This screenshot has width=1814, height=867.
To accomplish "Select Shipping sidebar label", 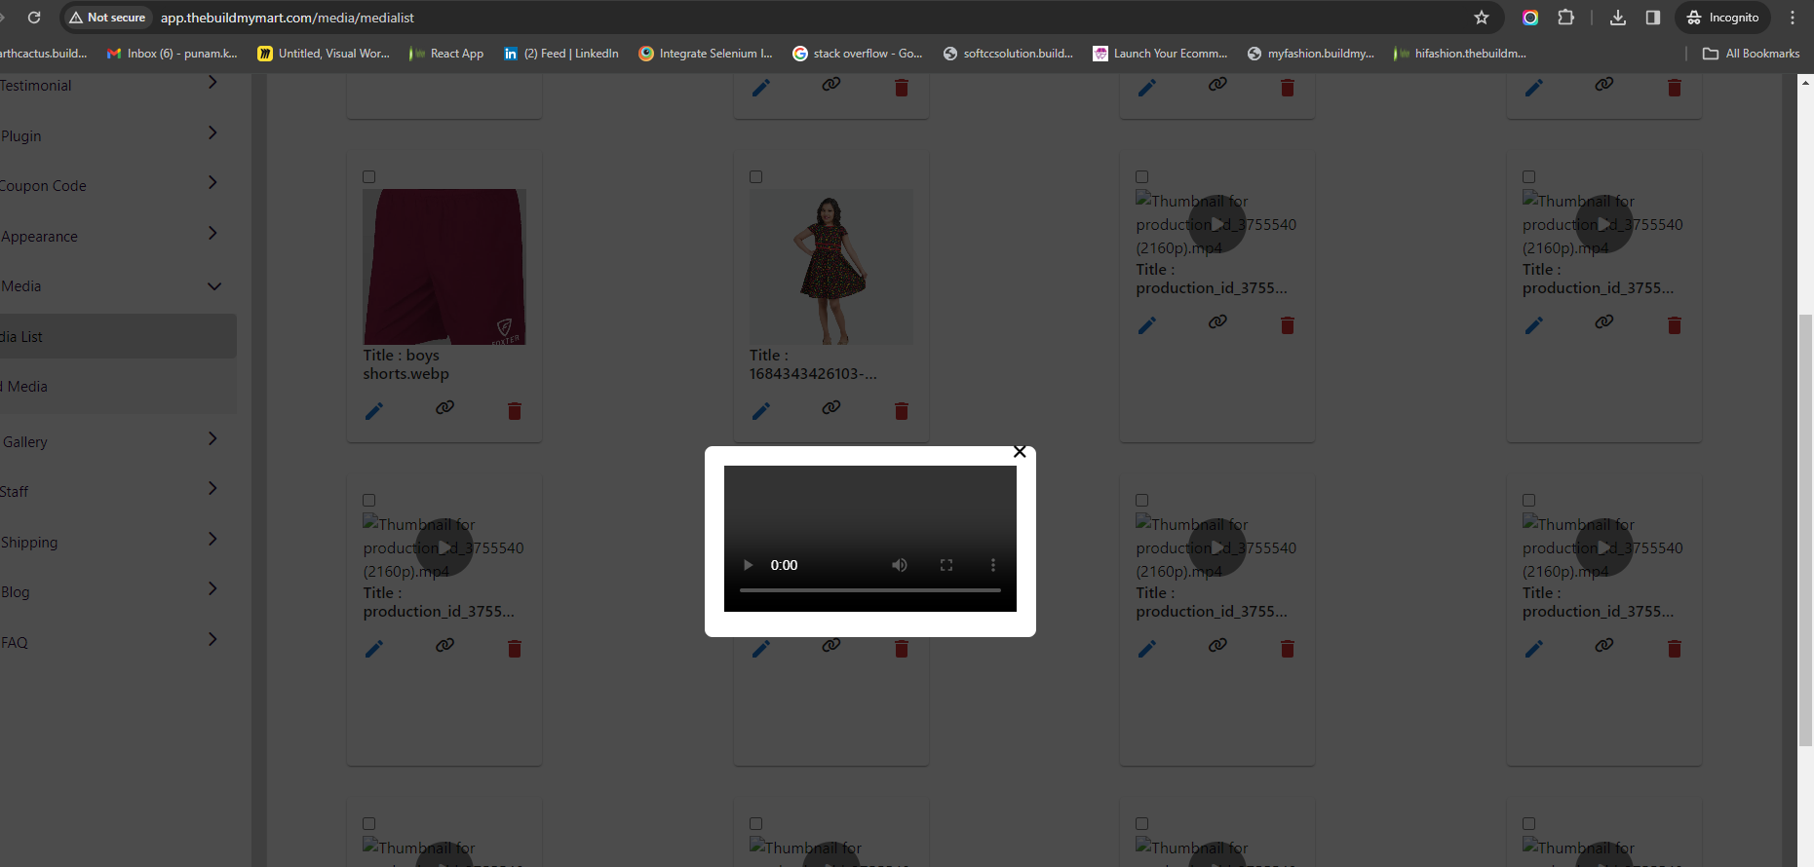I will (x=28, y=543).
